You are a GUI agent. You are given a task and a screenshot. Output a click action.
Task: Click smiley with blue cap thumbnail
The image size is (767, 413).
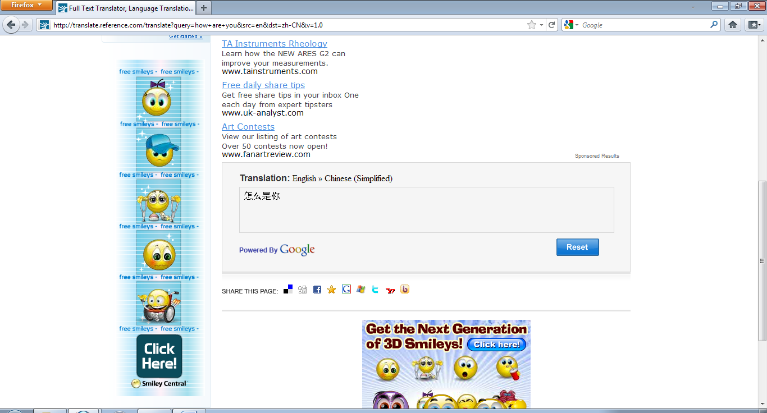pos(159,150)
